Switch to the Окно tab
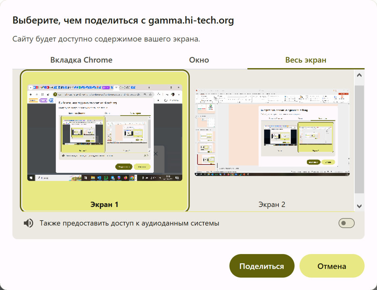The width and height of the screenshot is (377, 290). point(199,60)
